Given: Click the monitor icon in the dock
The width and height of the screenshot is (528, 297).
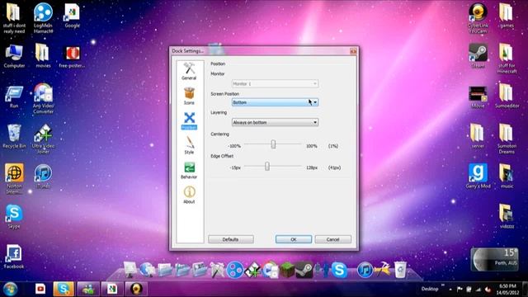Looking at the screenshot, I should [130, 270].
